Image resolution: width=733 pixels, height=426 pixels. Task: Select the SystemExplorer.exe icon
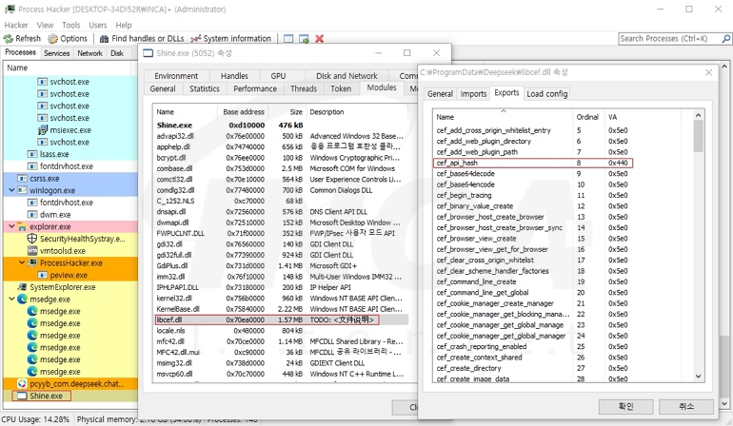(x=22, y=287)
